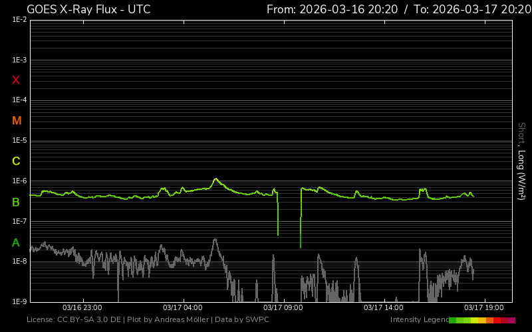Click the green B flare class label
The height and width of the screenshot is (332, 532).
(x=15, y=203)
